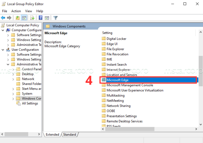Click the settings list vertical scrollbar thumb
Image resolution: width=203 pixels, height=143 pixels.
click(201, 71)
